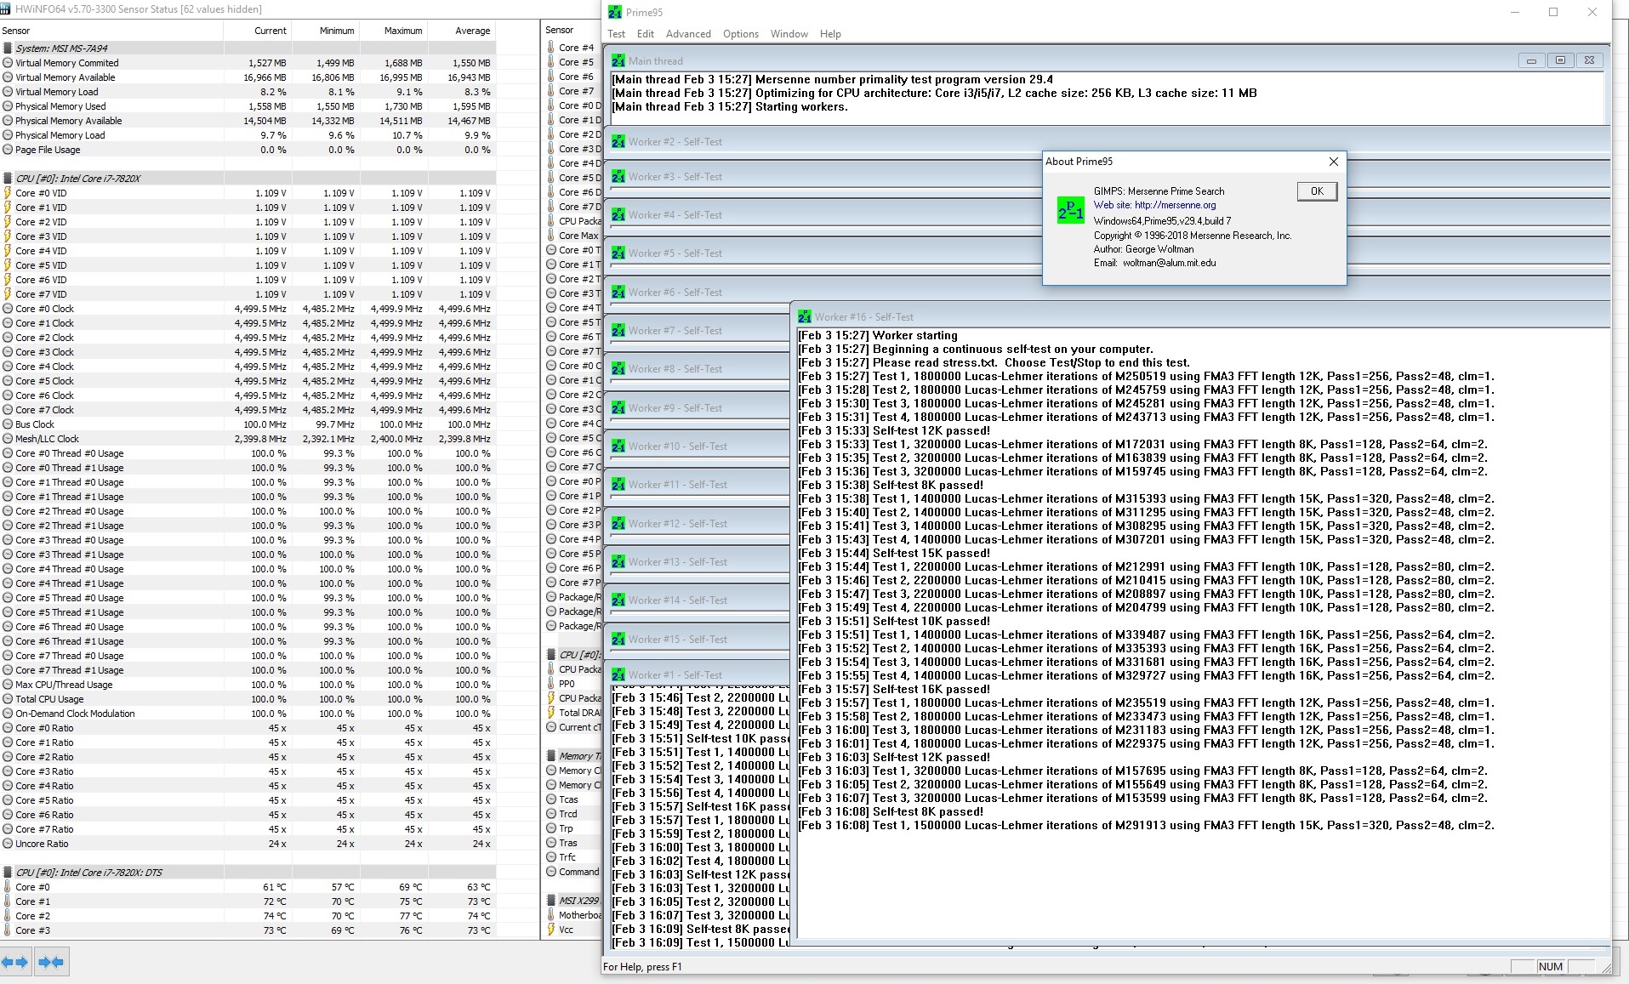This screenshot has height=984, width=1629.
Task: Minimize the Main thread child window
Action: [x=1531, y=60]
